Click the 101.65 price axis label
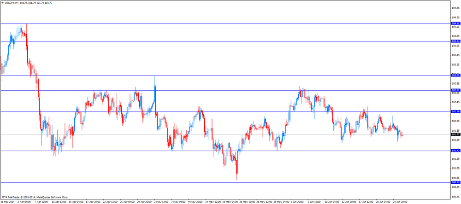Viewport: 461px width, 204px height. click(455, 140)
